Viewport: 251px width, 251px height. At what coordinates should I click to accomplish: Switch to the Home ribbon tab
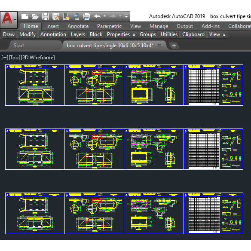point(31,26)
